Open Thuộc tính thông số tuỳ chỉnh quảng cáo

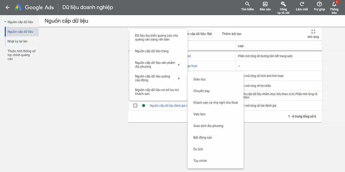22,55
